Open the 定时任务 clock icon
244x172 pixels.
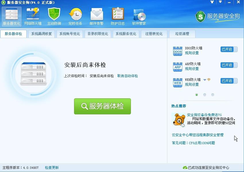pos(75,16)
